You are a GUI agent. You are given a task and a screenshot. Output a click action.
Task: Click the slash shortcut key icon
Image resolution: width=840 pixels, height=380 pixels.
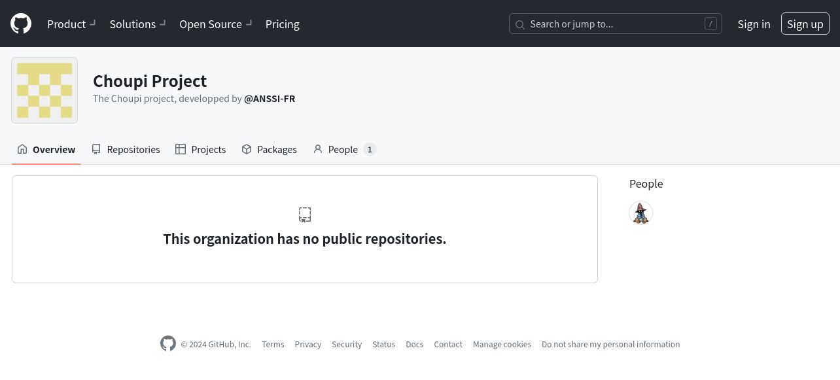point(710,24)
